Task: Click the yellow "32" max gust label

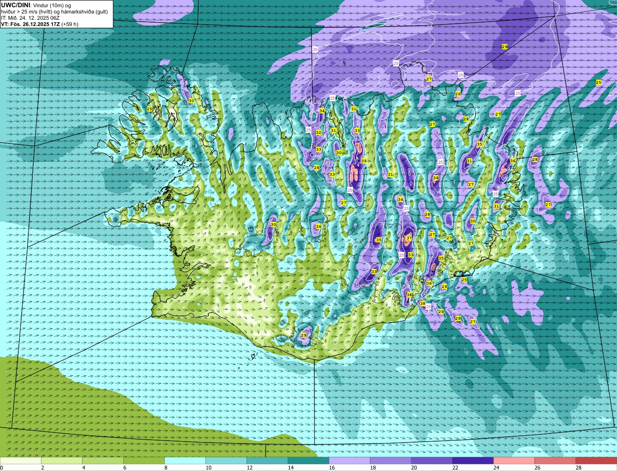Action: pyautogui.click(x=318, y=132)
